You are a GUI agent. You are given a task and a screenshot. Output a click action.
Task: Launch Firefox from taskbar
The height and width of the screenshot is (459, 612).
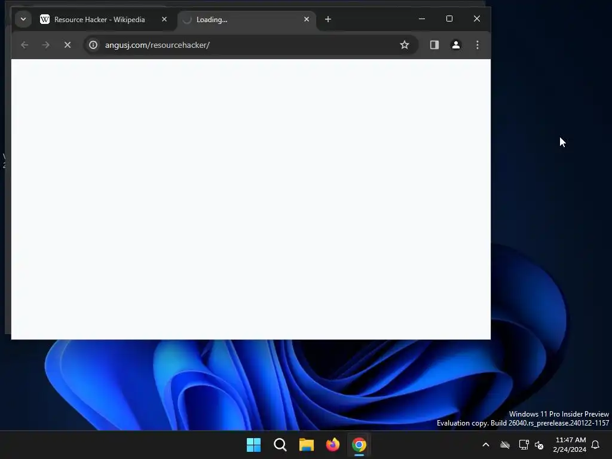point(333,445)
